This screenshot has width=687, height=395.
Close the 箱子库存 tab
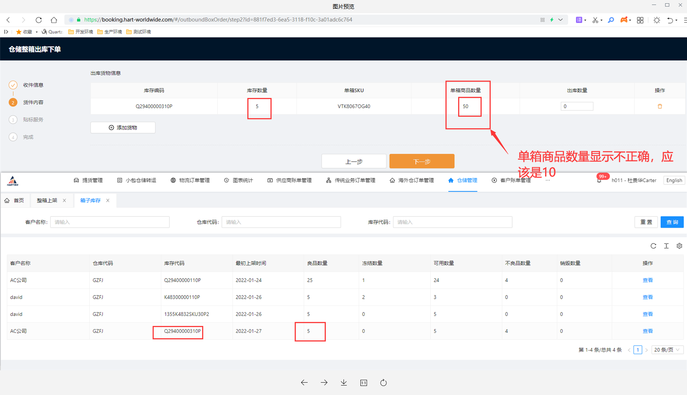[x=108, y=200]
